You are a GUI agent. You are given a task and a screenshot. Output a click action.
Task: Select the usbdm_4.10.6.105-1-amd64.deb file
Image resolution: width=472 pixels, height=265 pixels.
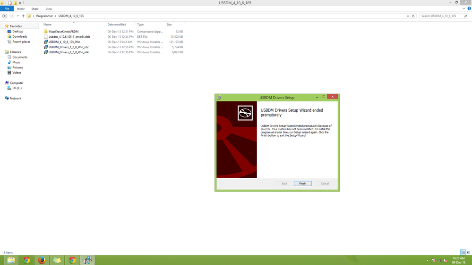69,37
